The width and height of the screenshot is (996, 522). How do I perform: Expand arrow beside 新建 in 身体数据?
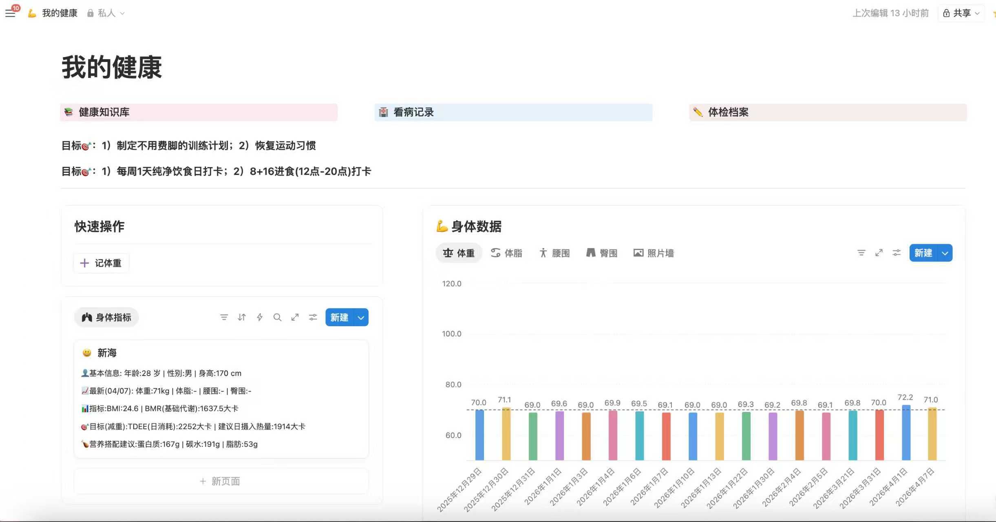click(945, 253)
